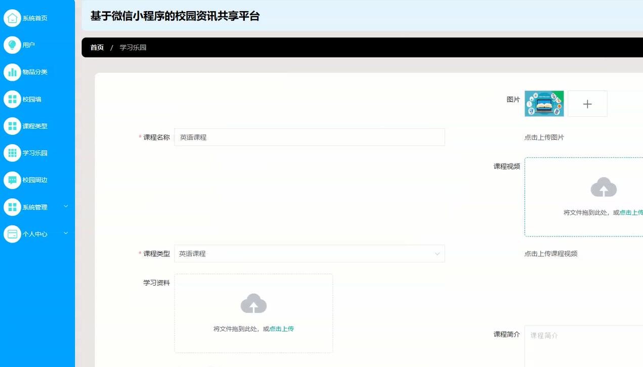Click 点击上传 link under 学习资料
Image resolution: width=643 pixels, height=367 pixels.
point(281,328)
